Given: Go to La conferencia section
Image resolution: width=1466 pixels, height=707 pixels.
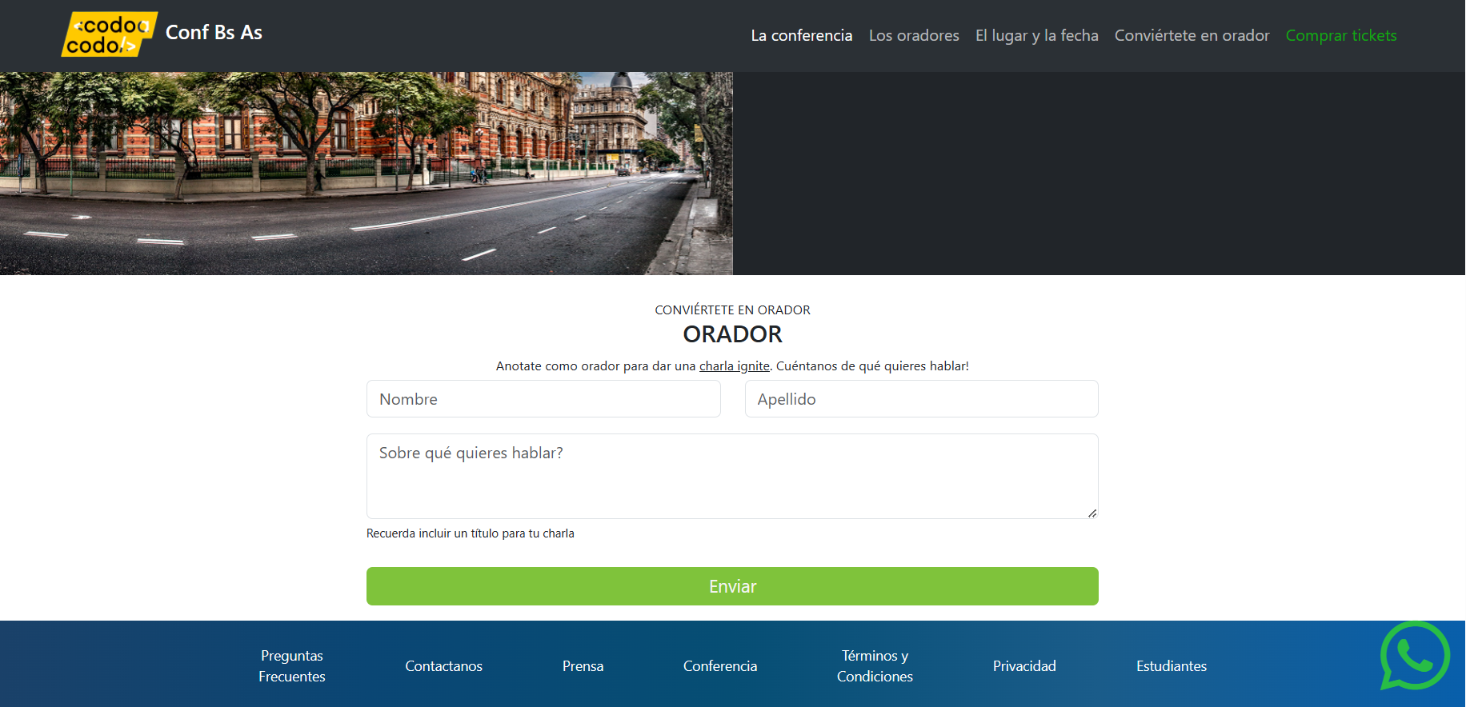Looking at the screenshot, I should click(x=802, y=35).
